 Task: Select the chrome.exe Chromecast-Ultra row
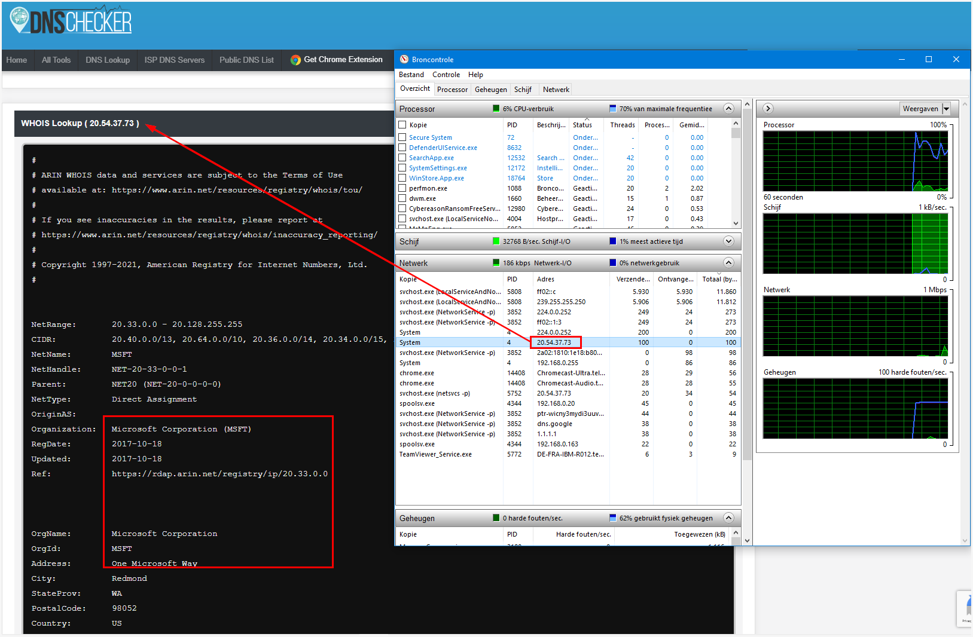[x=568, y=373]
